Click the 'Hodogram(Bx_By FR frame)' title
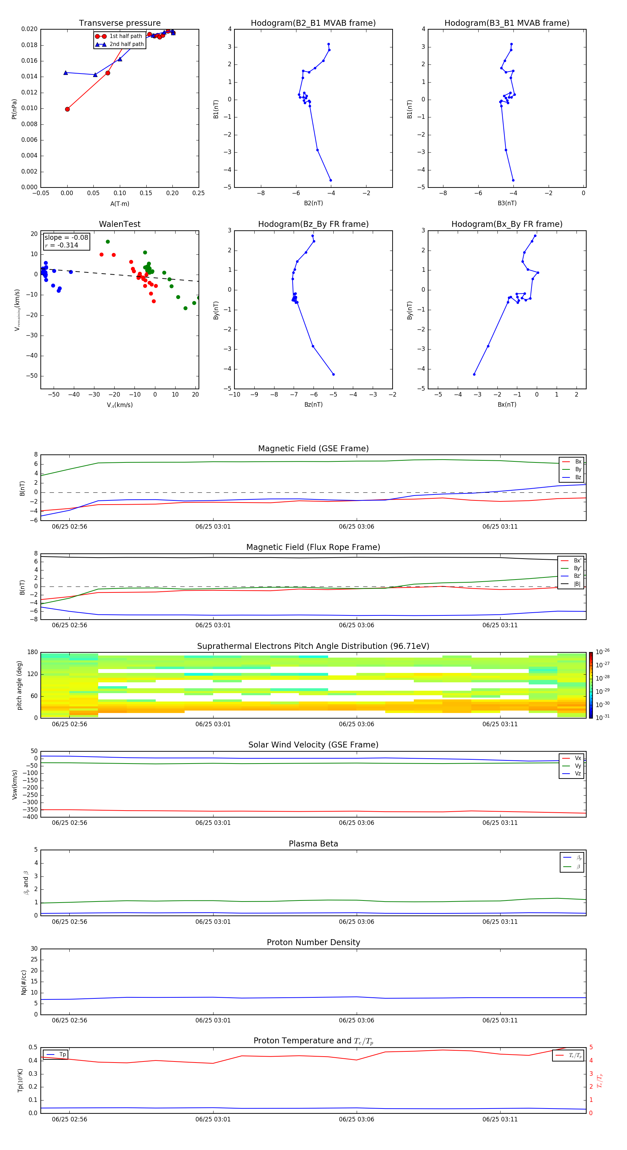Viewport: 627px width, 1150px height. pyautogui.click(x=507, y=224)
